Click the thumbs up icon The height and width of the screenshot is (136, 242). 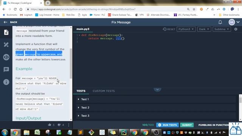click(x=50, y=125)
